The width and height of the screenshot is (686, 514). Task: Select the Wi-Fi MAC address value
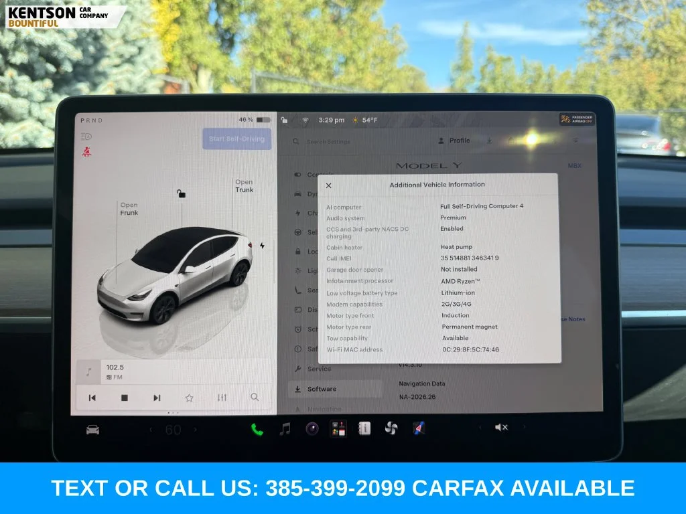pos(471,349)
